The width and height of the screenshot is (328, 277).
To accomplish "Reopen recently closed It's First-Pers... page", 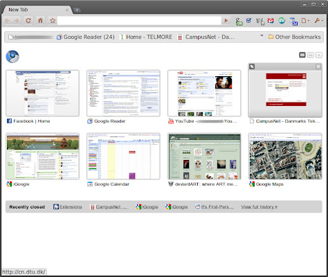I will [215, 207].
